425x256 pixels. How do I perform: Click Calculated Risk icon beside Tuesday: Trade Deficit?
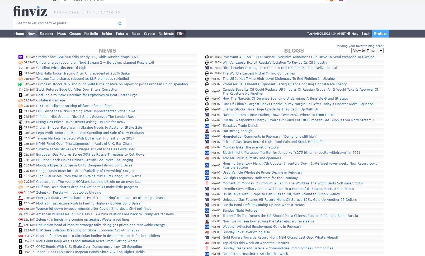tap(207, 126)
